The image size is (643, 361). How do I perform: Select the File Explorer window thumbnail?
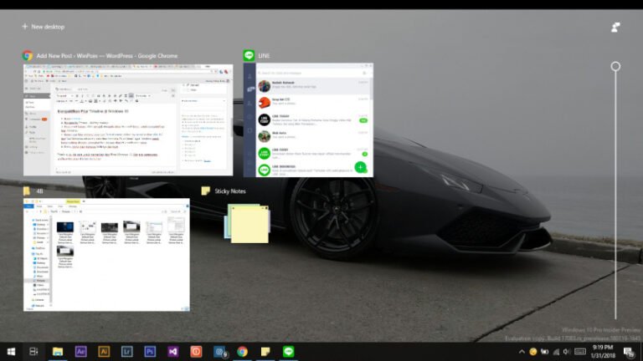point(106,254)
